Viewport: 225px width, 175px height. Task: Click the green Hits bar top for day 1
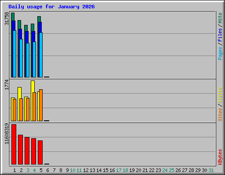[13, 17]
